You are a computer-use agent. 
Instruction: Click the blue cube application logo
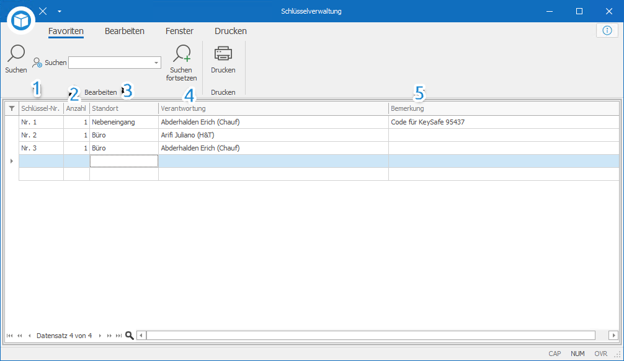20,20
